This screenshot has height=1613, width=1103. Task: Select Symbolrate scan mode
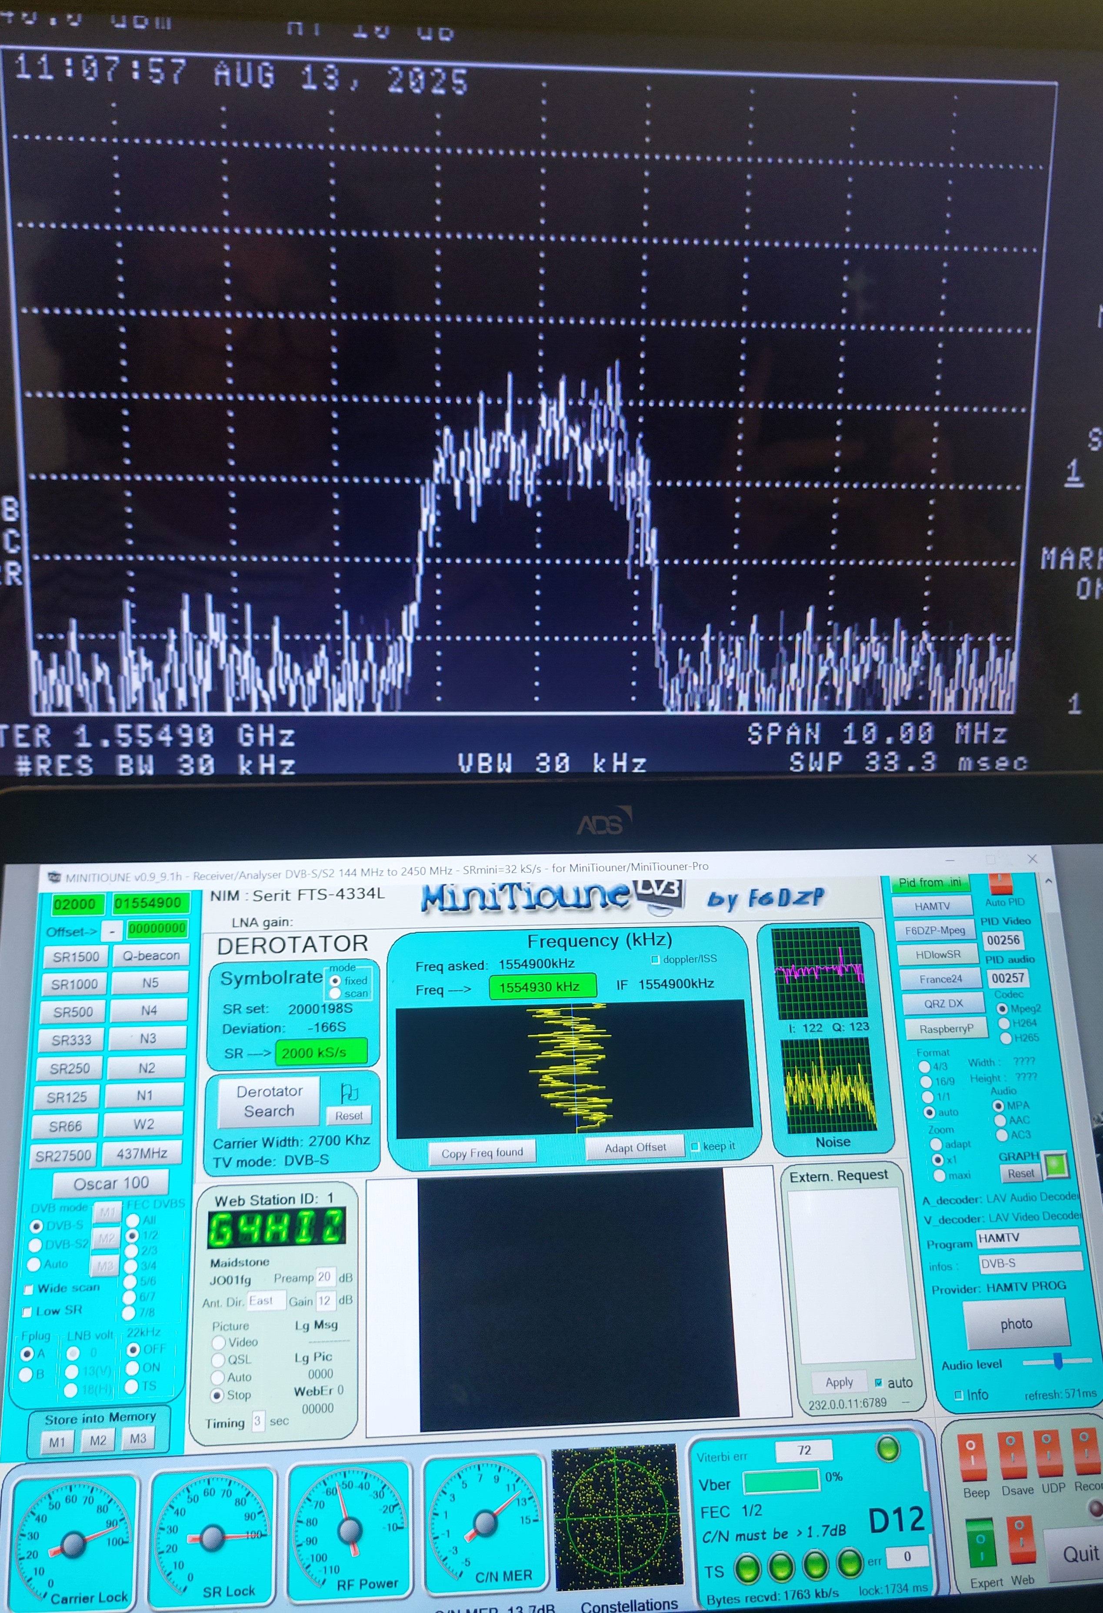point(336,994)
